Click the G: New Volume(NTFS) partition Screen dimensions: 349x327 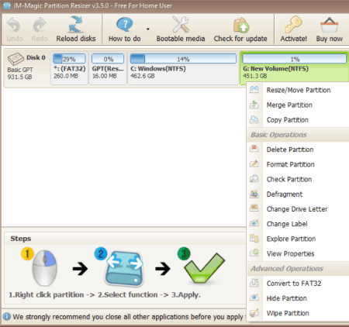[295, 68]
